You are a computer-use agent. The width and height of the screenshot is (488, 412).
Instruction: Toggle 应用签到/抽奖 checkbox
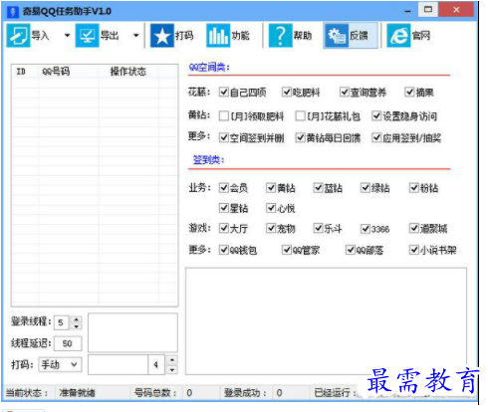pos(376,137)
